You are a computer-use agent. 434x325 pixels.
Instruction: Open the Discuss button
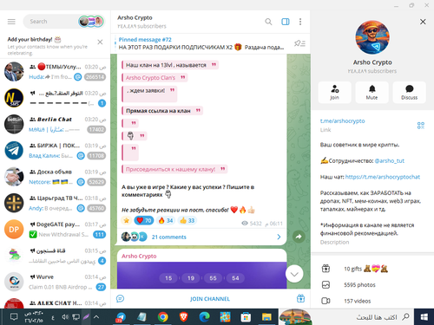pyautogui.click(x=409, y=93)
